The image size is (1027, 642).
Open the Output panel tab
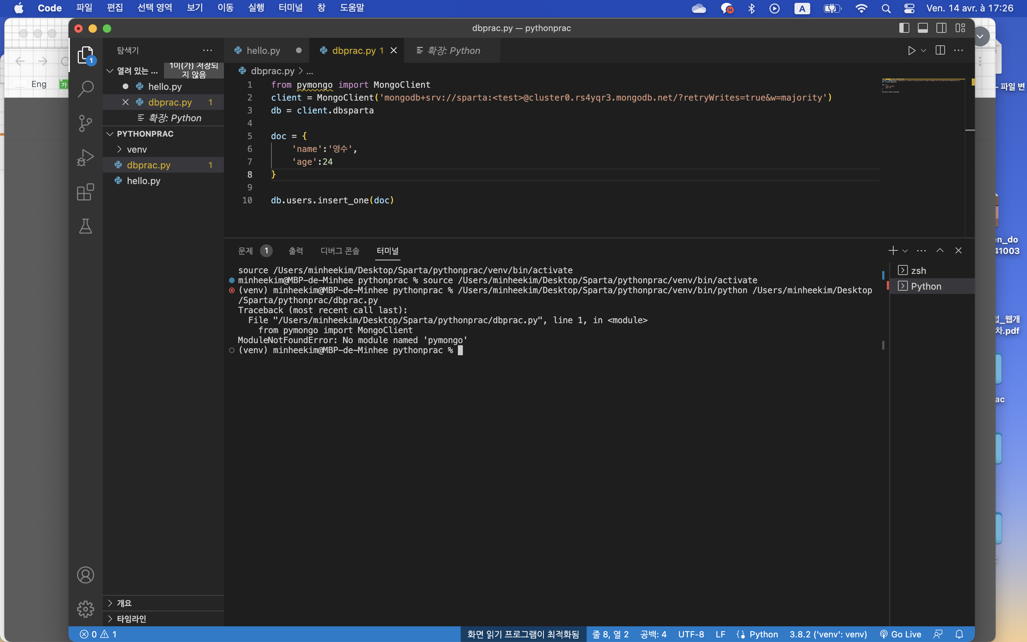tap(296, 250)
